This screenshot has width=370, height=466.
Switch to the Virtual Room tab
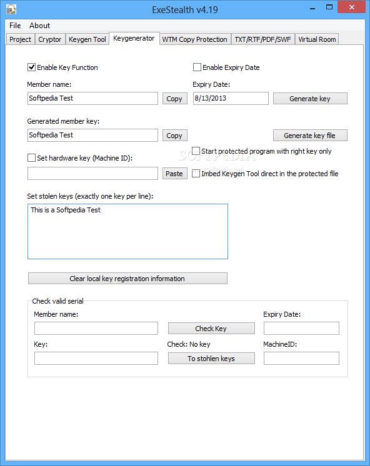tap(317, 39)
